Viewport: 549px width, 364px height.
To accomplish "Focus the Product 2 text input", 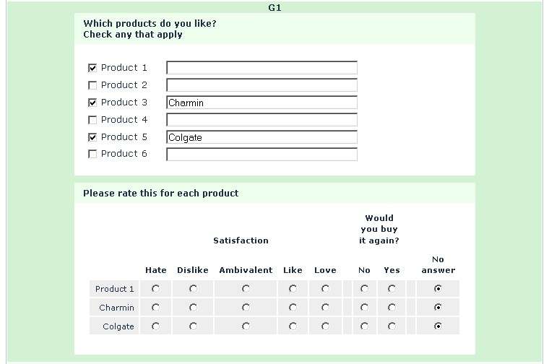I will point(261,85).
